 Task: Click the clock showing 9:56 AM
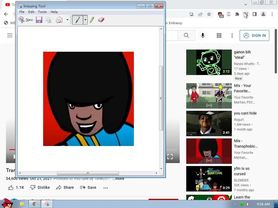263,204
